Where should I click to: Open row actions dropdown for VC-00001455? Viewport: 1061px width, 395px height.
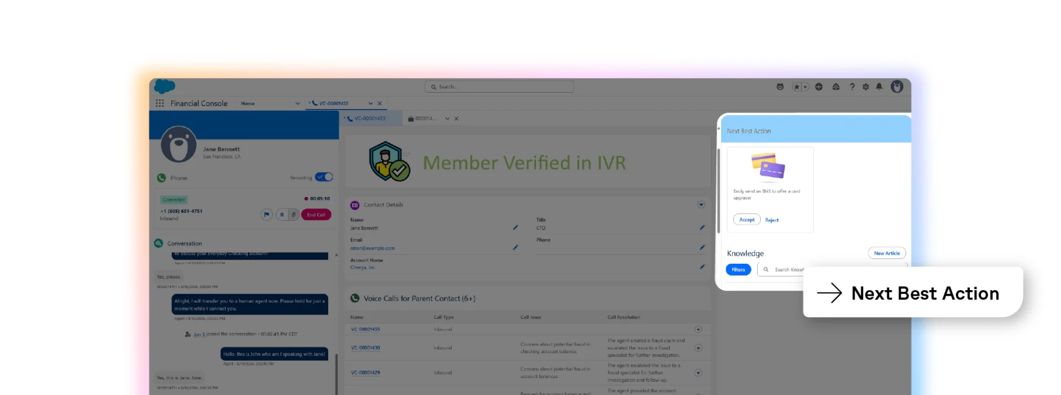pos(698,329)
